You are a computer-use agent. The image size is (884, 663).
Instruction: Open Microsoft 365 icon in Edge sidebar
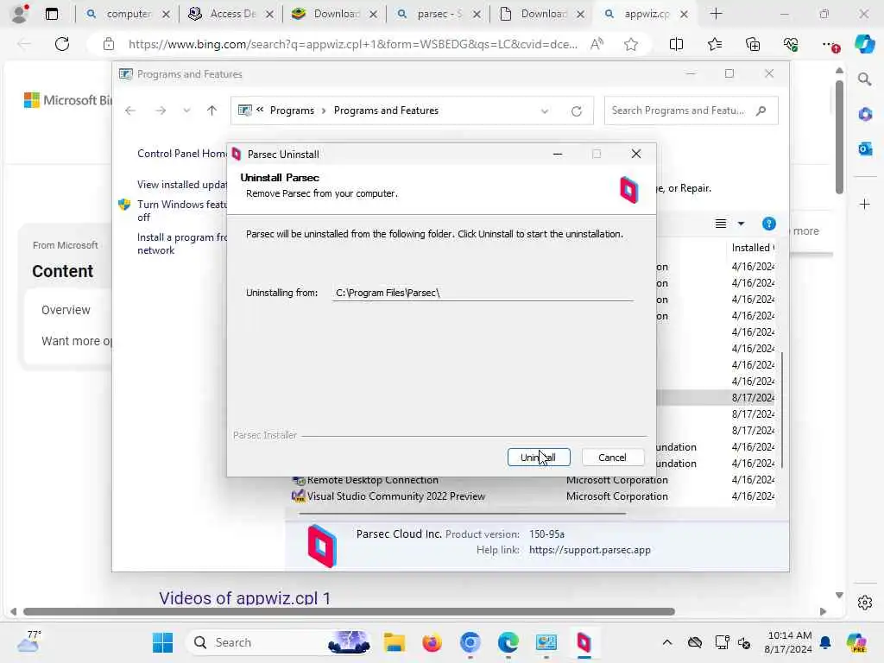point(865,115)
